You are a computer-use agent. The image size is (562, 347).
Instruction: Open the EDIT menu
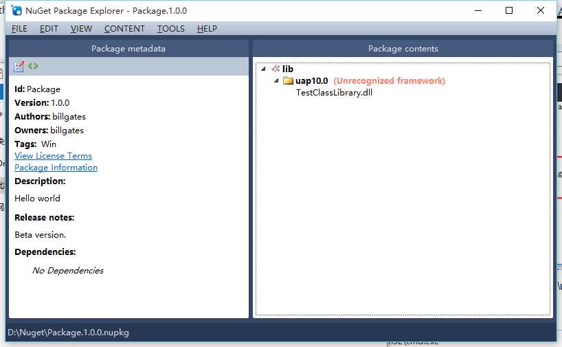pyautogui.click(x=49, y=29)
